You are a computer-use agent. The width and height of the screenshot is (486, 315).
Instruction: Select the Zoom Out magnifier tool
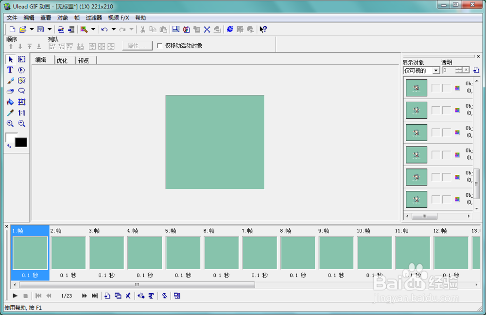pyautogui.click(x=21, y=123)
